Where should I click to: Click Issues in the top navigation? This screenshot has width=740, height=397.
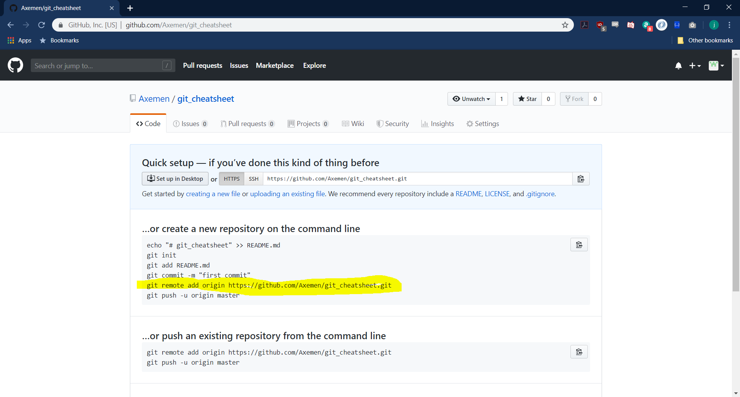[x=239, y=66]
